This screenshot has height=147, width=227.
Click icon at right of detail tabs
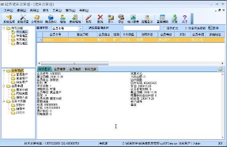click(220, 69)
